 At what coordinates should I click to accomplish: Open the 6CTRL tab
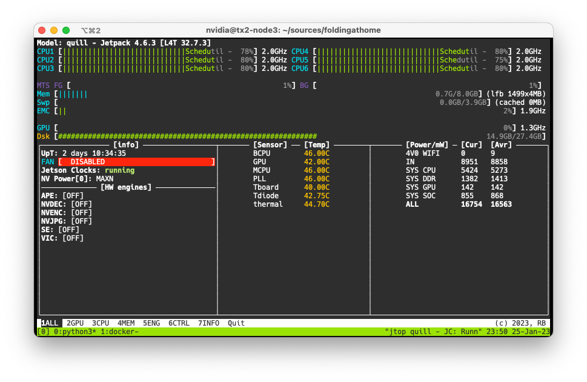tap(179, 323)
